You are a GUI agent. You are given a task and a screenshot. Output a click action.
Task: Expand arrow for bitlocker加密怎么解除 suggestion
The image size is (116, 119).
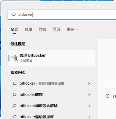(x=89, y=106)
